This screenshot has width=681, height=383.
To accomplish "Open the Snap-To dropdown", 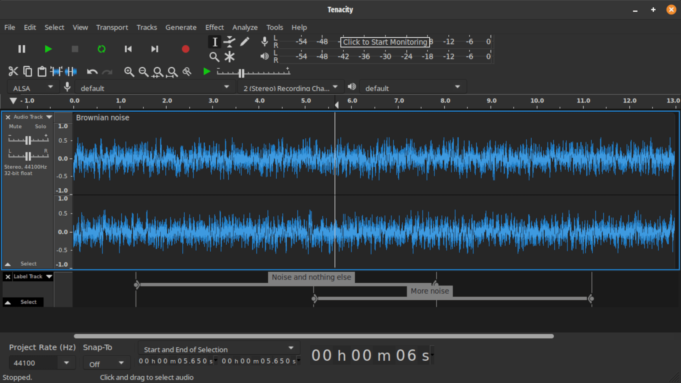I will coord(106,362).
